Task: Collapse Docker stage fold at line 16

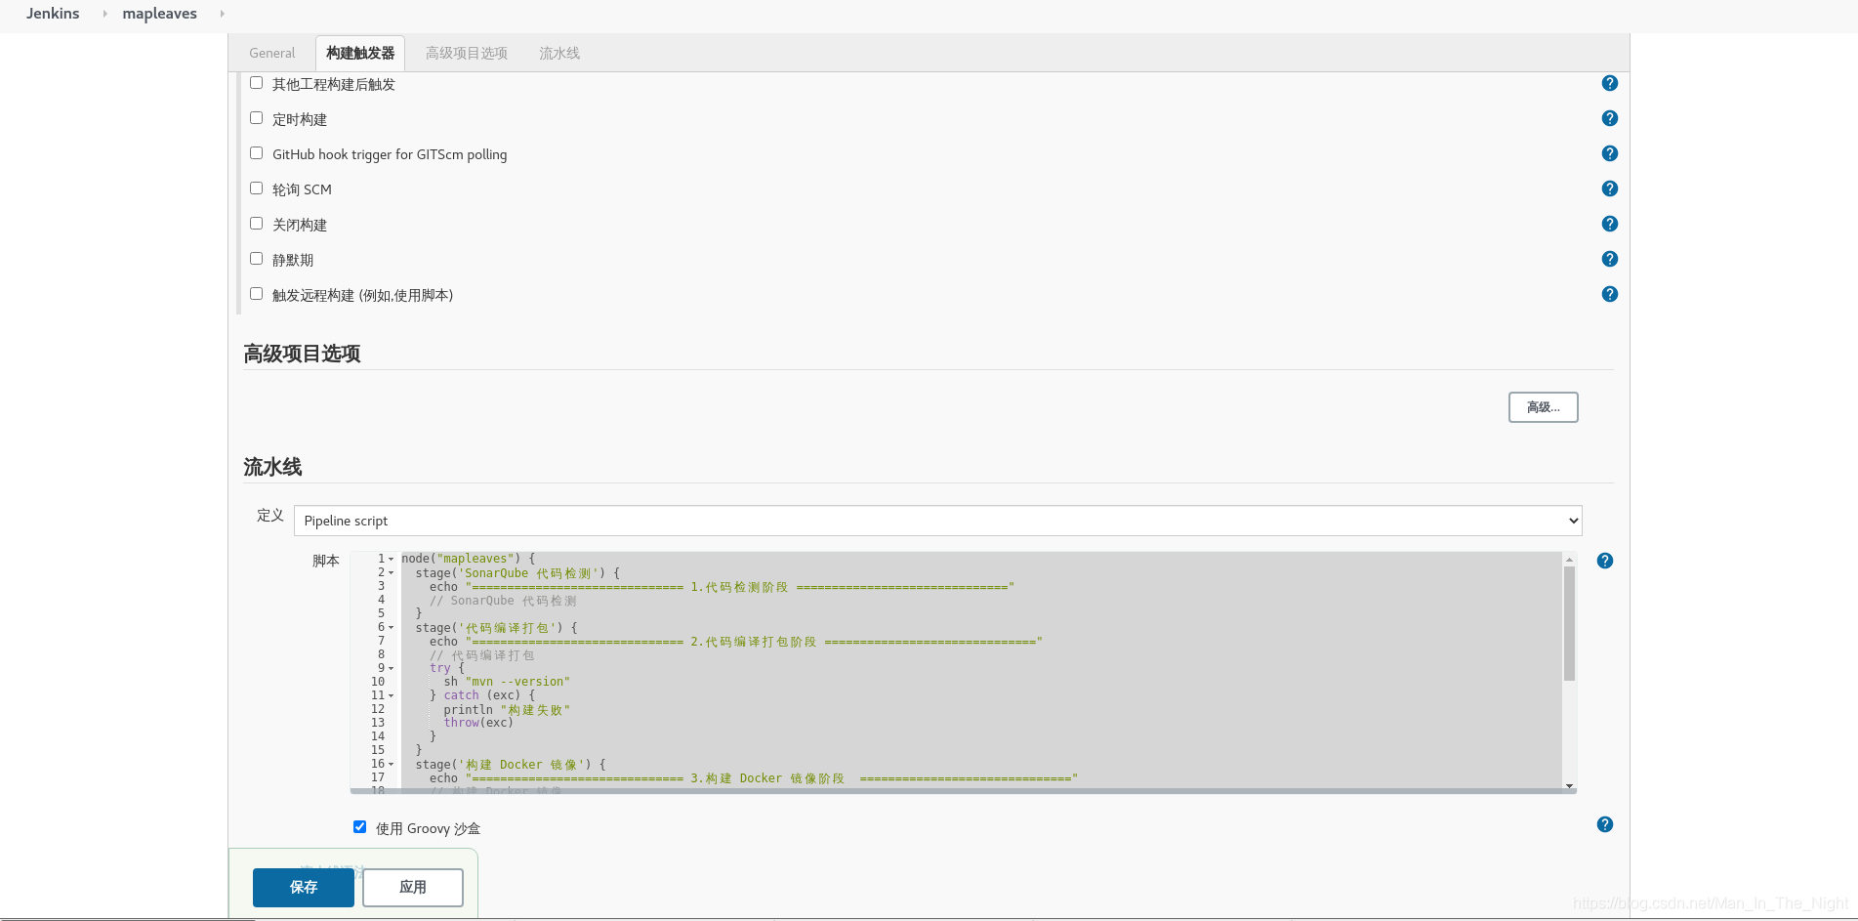Action: (x=392, y=765)
